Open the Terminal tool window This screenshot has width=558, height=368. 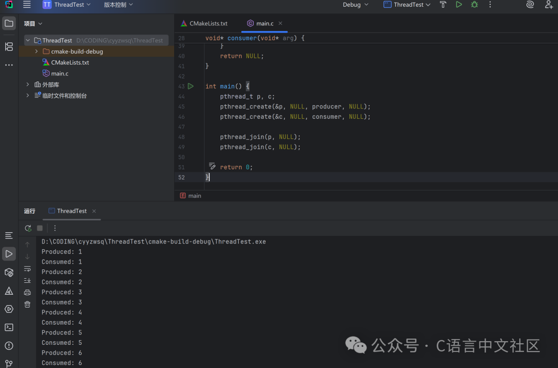(x=9, y=327)
